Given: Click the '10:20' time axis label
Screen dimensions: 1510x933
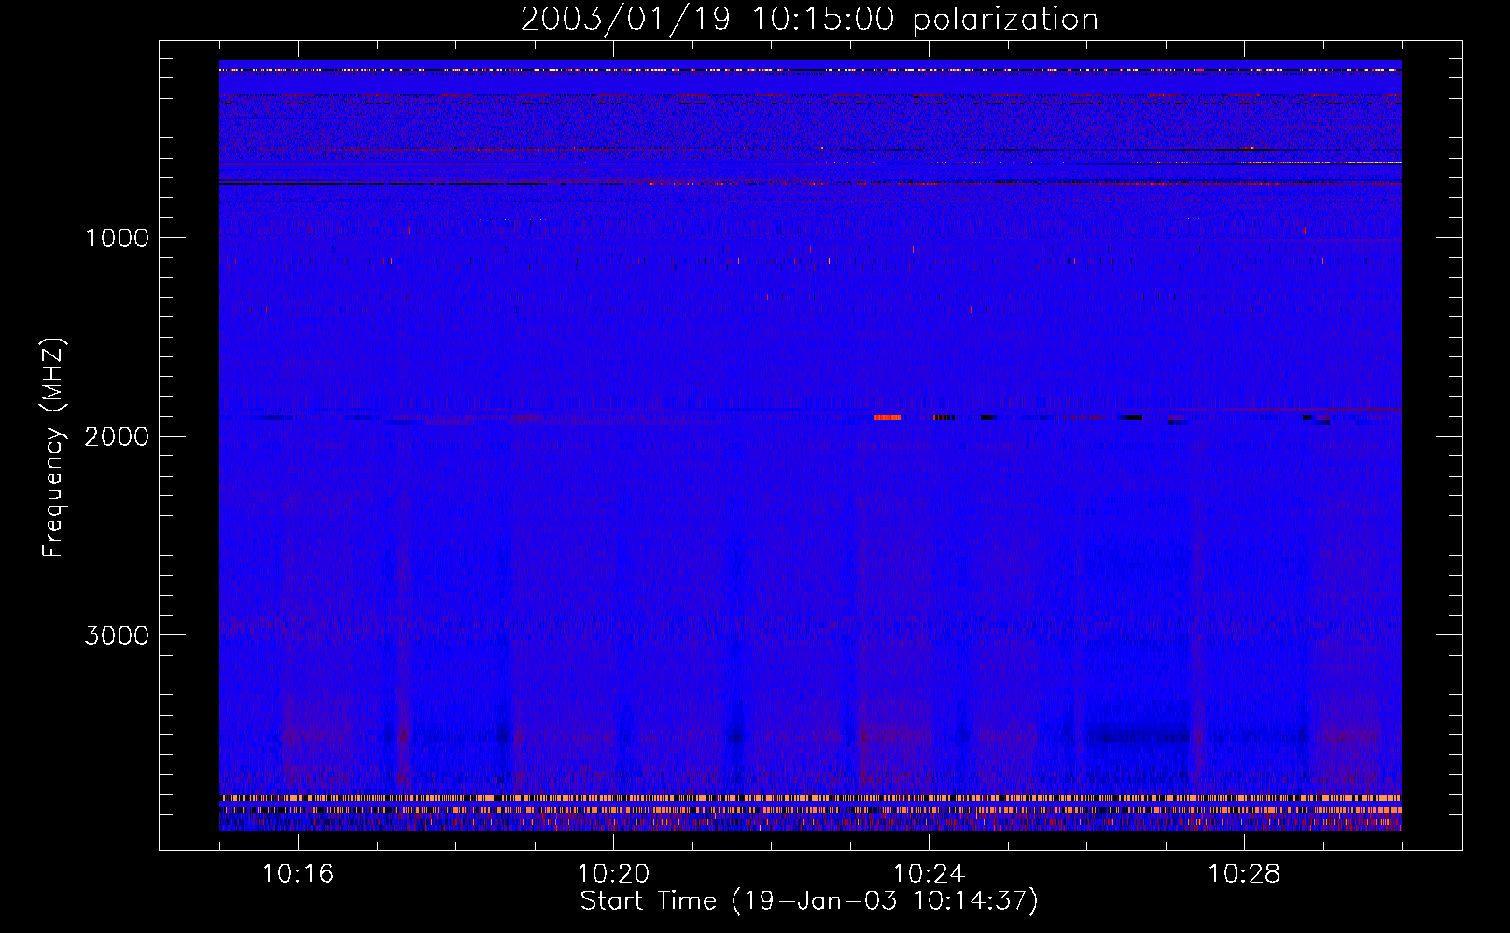Looking at the screenshot, I should click(x=613, y=874).
